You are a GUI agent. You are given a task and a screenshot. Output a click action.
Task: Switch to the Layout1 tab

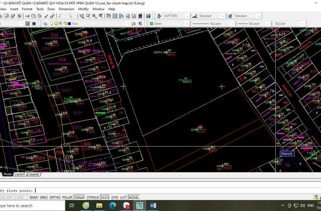(20, 174)
